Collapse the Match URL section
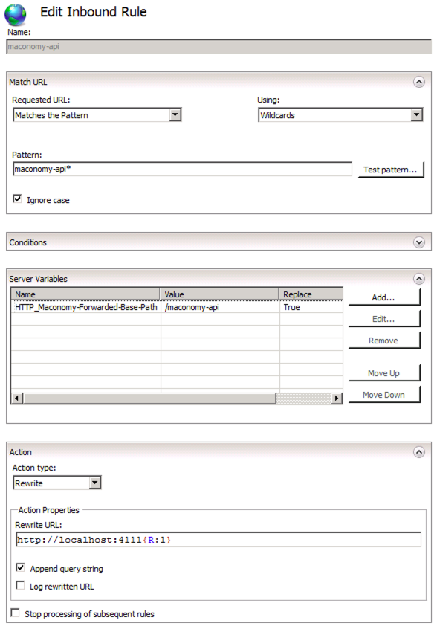Viewport: 437px width, 629px height. [419, 82]
